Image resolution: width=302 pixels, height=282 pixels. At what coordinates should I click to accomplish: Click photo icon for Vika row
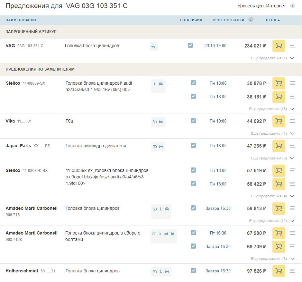pos(155,122)
